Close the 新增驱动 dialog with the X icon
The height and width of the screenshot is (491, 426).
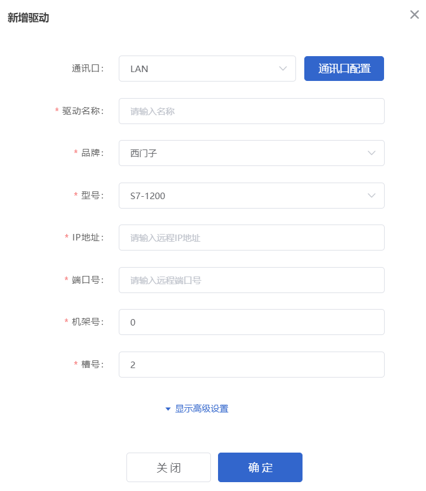coord(414,14)
